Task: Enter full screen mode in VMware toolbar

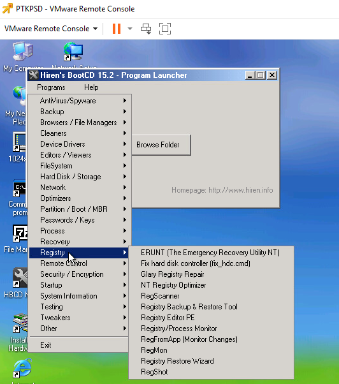Action: (165, 29)
